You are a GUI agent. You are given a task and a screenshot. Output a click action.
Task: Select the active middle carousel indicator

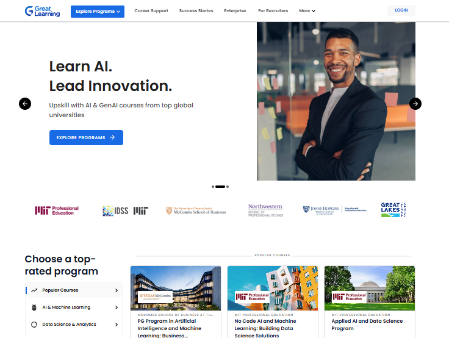pos(220,187)
